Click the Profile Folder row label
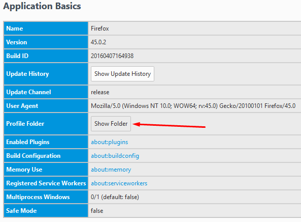301x222 pixels. click(25, 124)
